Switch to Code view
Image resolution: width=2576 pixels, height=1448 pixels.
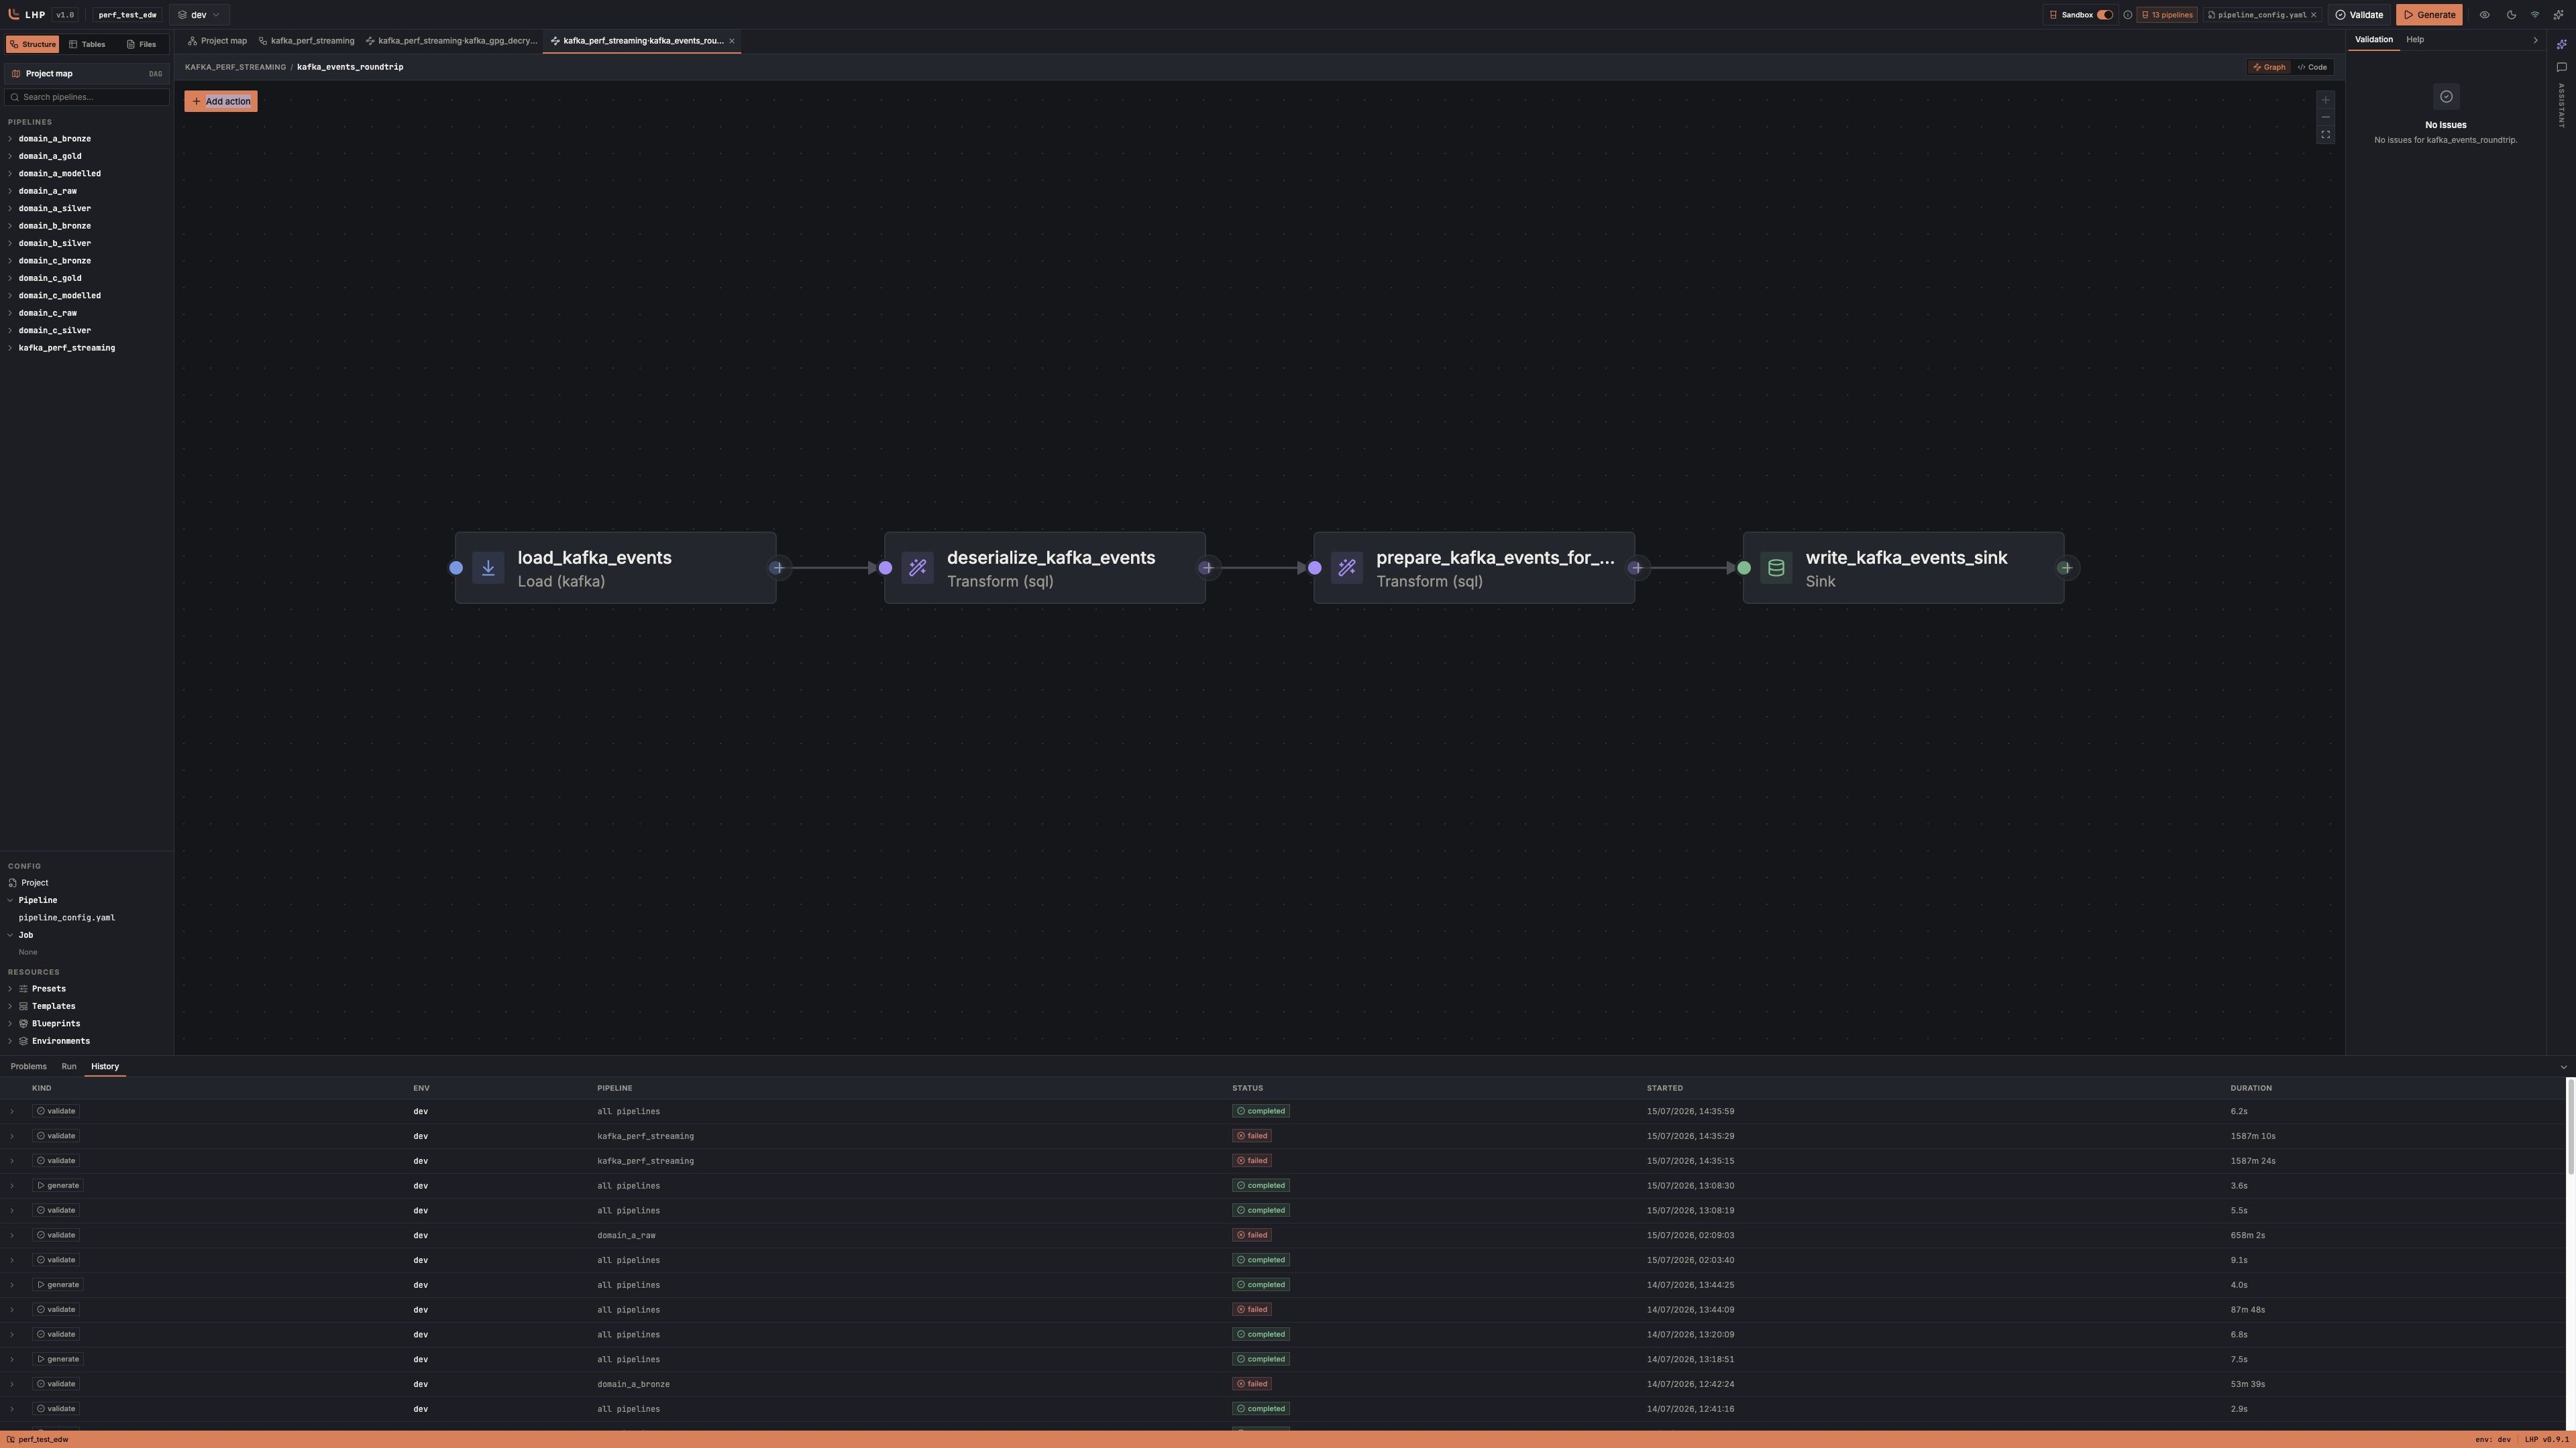[2312, 67]
